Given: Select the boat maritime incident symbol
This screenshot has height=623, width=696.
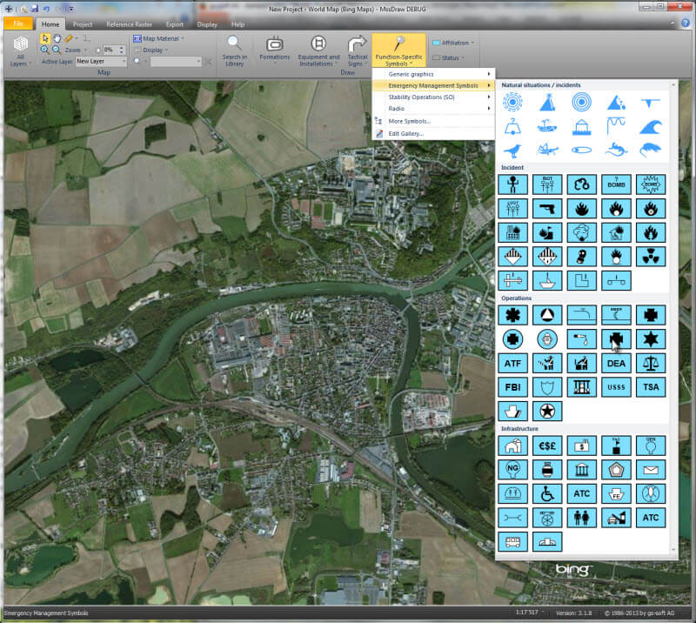Looking at the screenshot, I should 547,280.
